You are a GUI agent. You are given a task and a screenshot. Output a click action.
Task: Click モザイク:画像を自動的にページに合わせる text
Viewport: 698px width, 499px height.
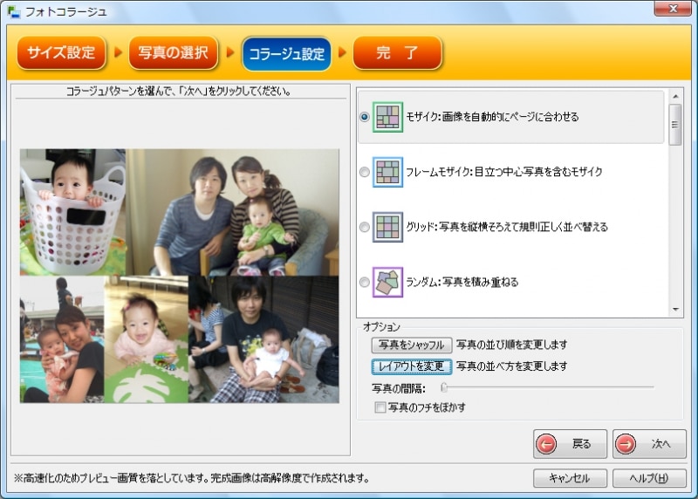pyautogui.click(x=492, y=117)
